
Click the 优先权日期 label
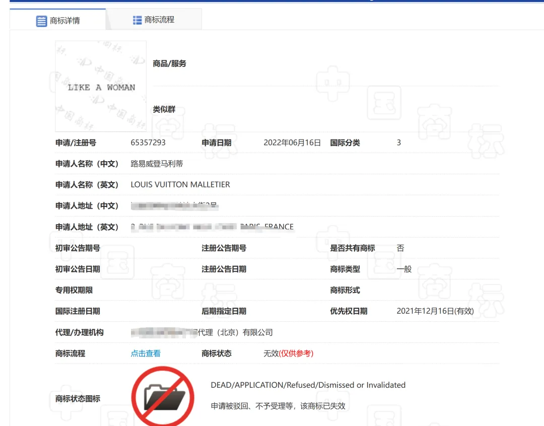click(349, 311)
